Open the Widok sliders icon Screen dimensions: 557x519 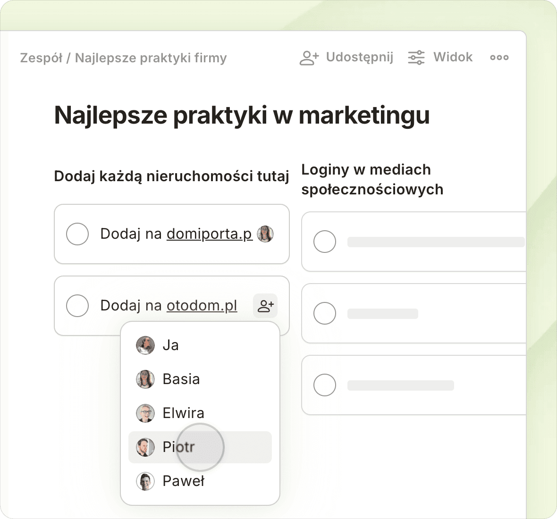(416, 58)
